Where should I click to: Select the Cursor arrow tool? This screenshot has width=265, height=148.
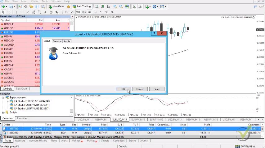pyautogui.click(x=3, y=12)
